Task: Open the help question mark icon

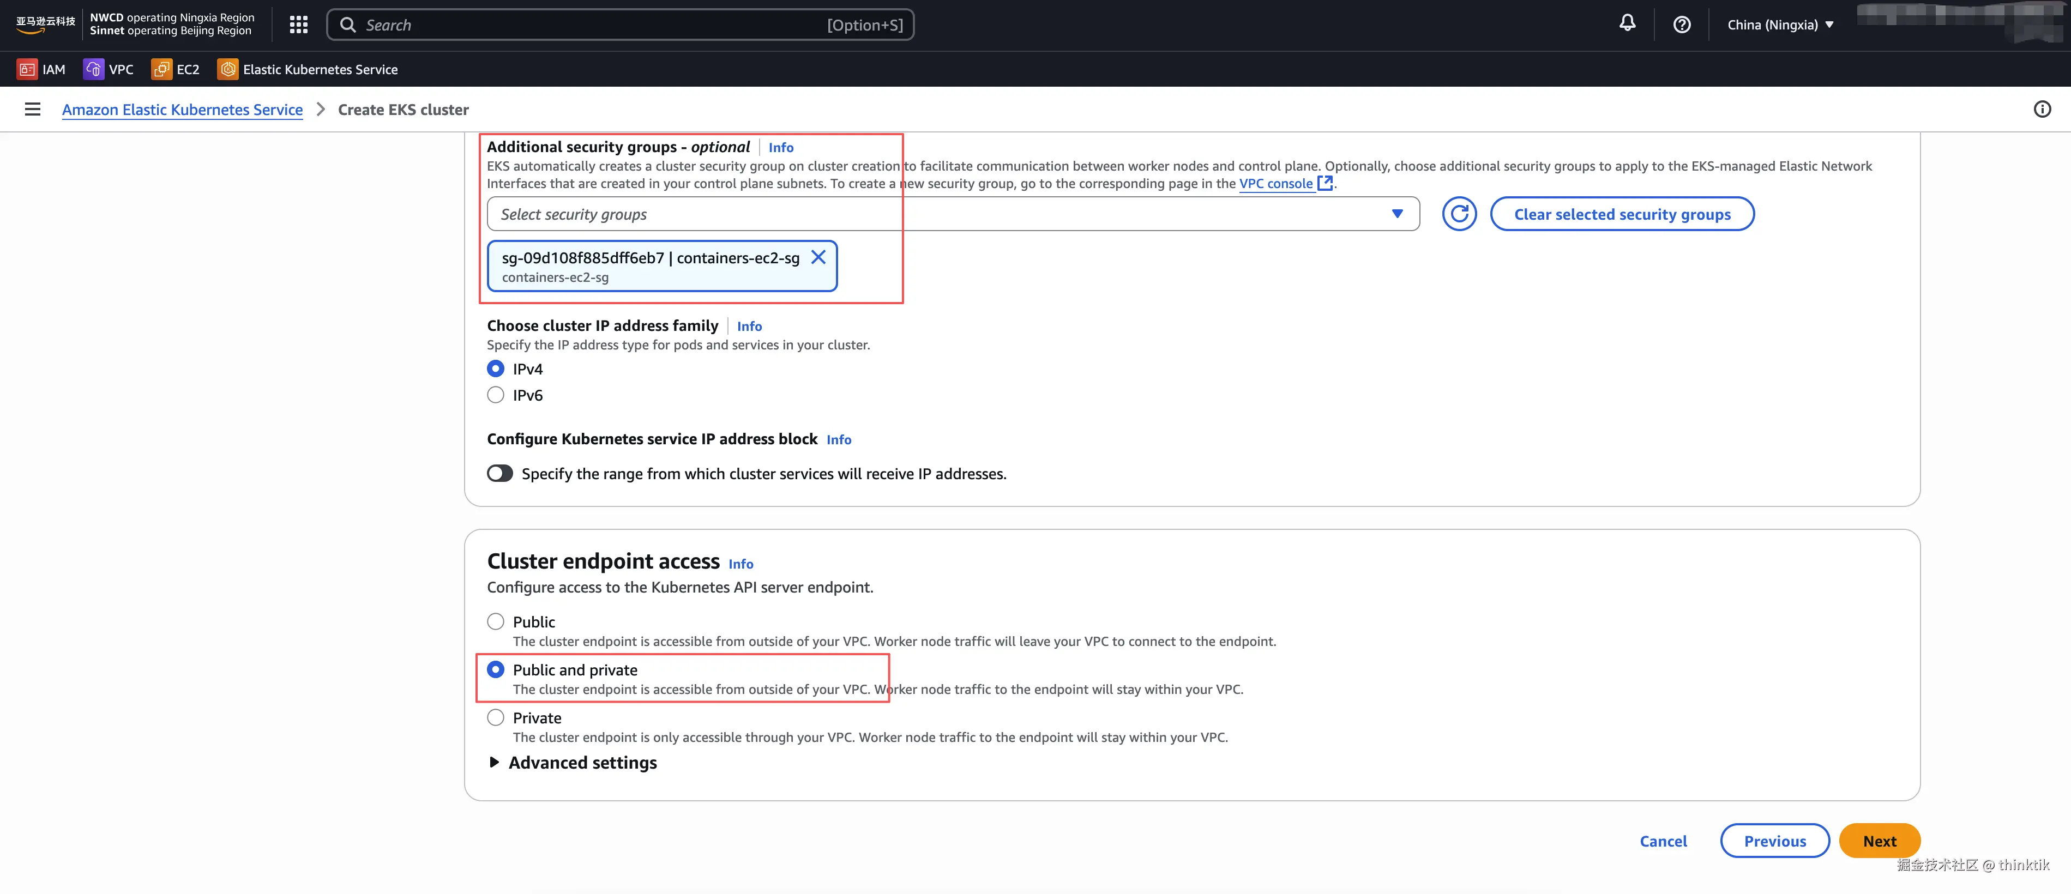Action: 1681,25
